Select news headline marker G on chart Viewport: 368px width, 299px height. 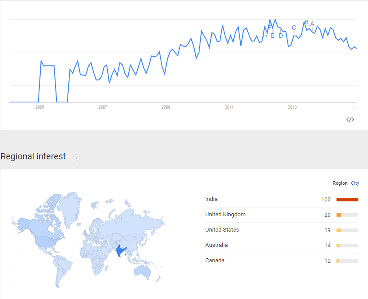pyautogui.click(x=265, y=35)
